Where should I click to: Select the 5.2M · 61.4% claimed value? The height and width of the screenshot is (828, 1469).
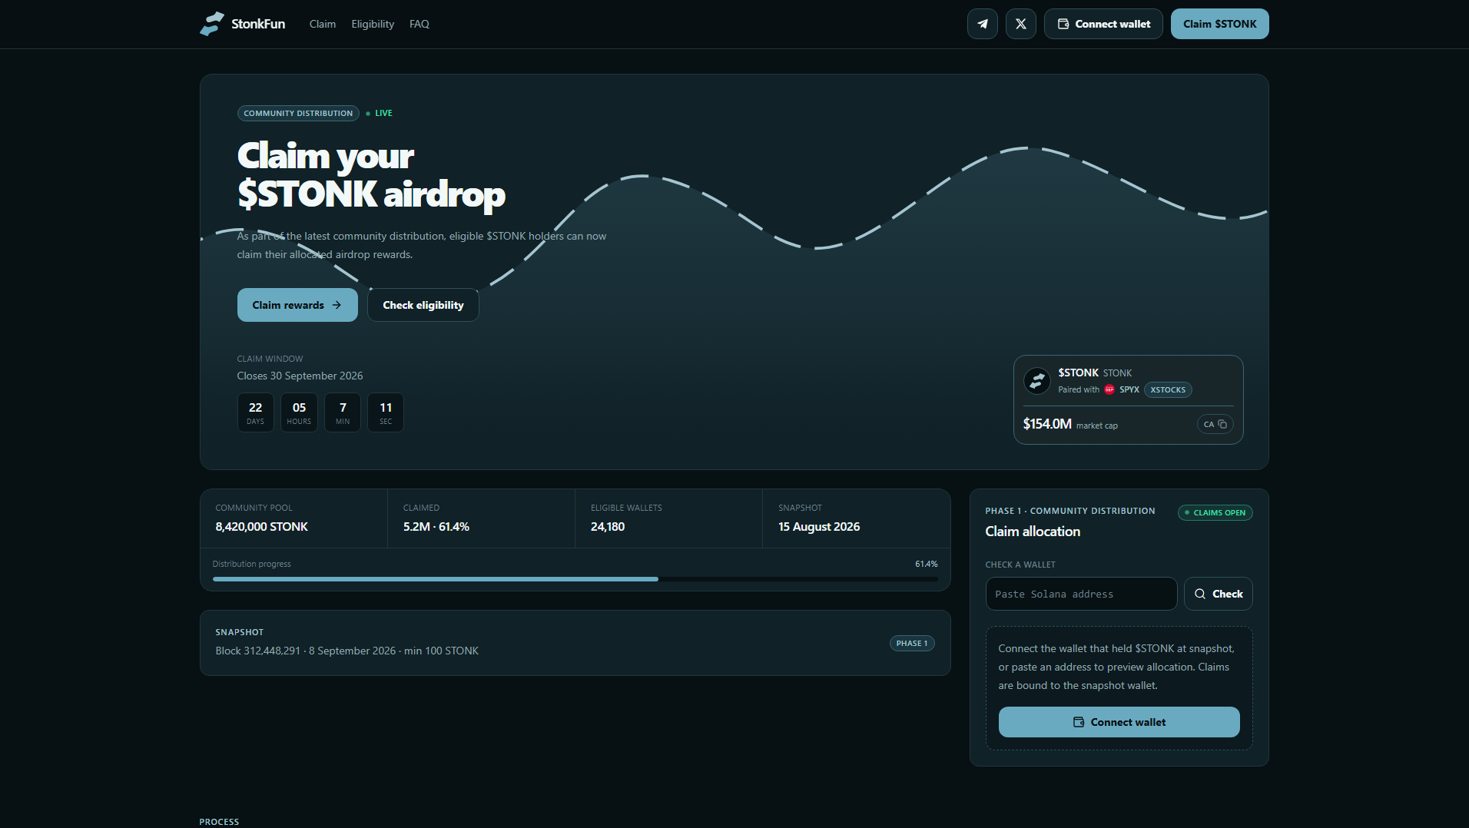click(x=436, y=527)
